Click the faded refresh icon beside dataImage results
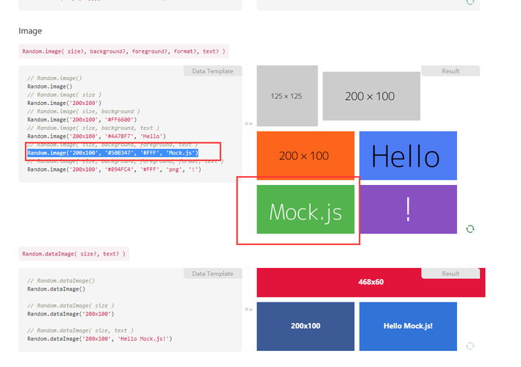Screen dimensions: 521x367 (470, 345)
